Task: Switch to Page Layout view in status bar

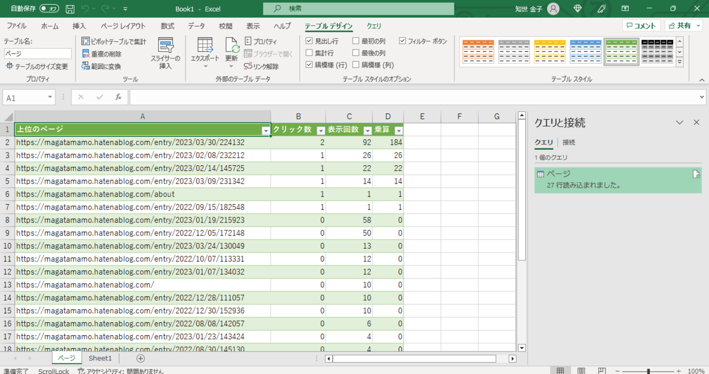Action: 581,371
